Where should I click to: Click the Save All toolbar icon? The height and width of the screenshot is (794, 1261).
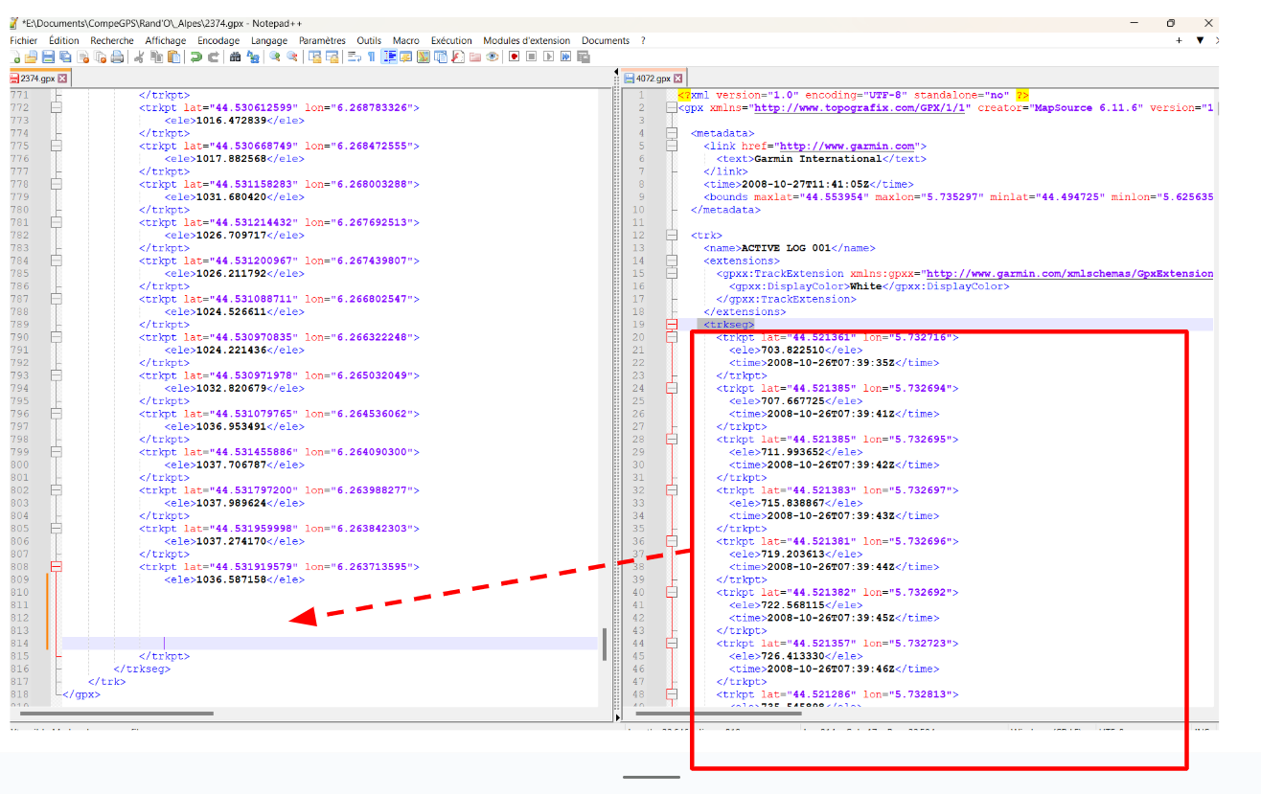tap(64, 57)
